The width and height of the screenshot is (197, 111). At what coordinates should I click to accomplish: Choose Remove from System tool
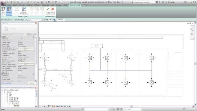[x=24, y=11]
